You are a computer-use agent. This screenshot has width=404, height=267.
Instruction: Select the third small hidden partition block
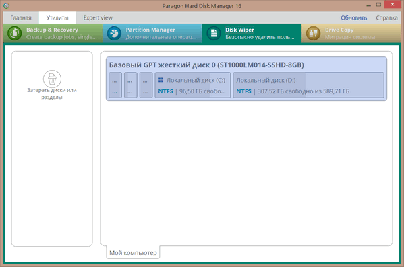click(146, 85)
